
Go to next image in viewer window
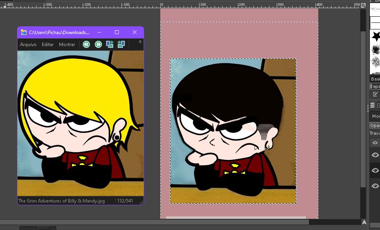(x=98, y=44)
